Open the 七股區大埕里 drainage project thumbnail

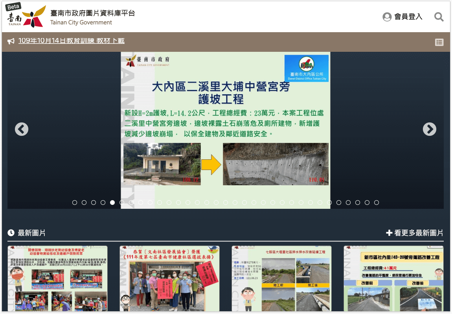click(x=281, y=279)
